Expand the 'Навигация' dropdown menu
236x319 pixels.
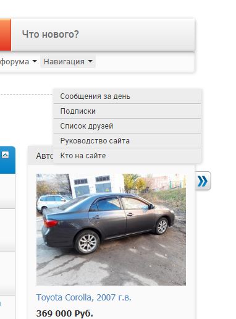(x=68, y=61)
